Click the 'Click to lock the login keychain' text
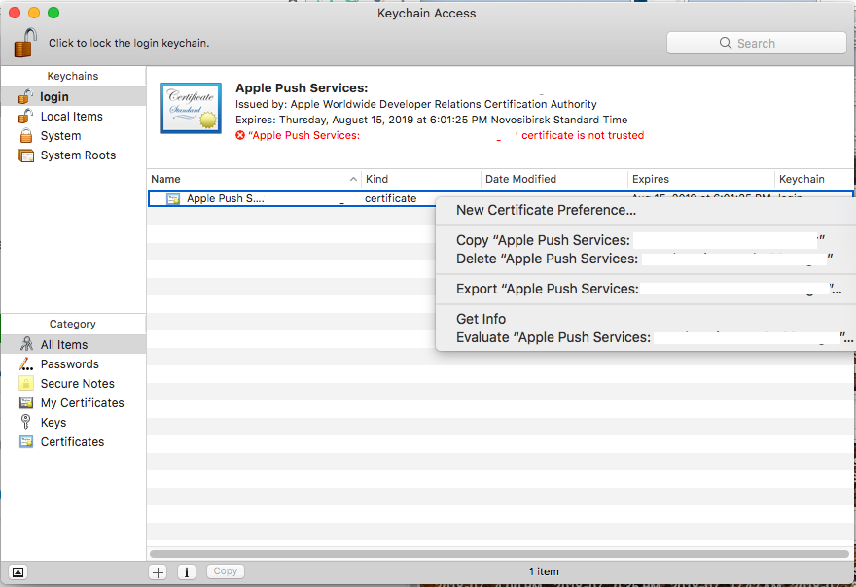Screen dimensions: 856x587 tap(128, 43)
